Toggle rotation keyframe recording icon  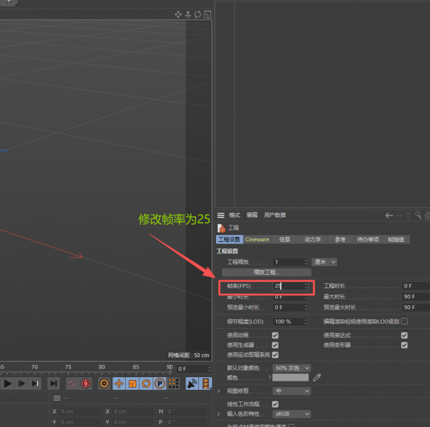pyautogui.click(x=146, y=384)
